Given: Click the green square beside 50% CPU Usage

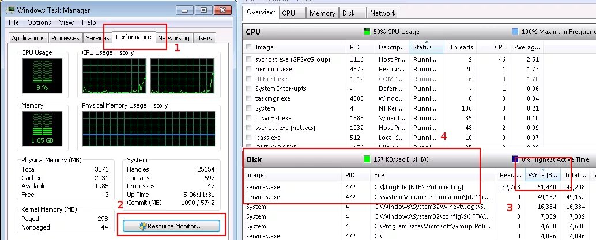Looking at the screenshot, I should click(x=367, y=32).
